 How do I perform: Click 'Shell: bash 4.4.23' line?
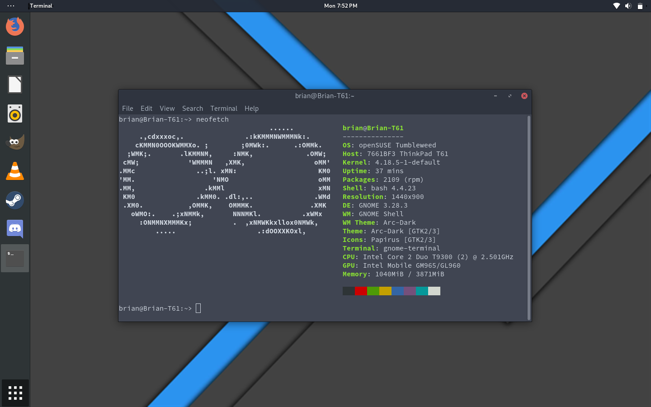[379, 188]
